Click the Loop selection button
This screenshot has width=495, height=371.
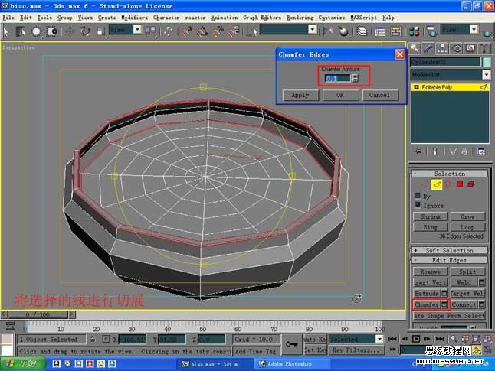click(467, 227)
